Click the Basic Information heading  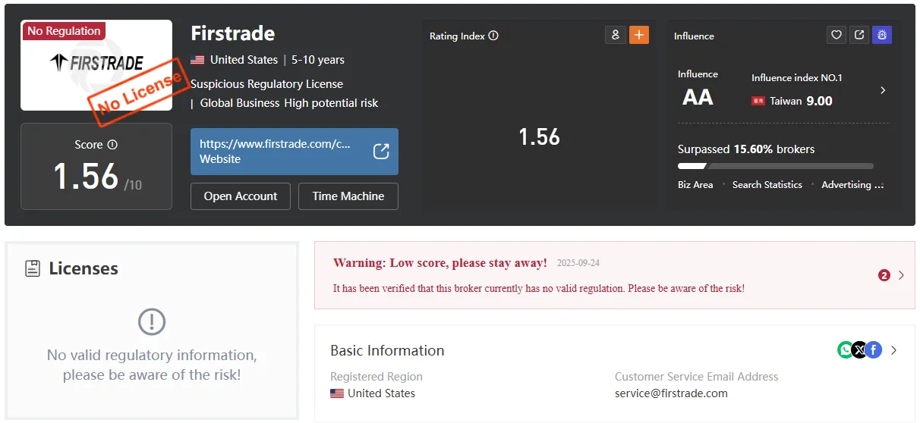pyautogui.click(x=387, y=350)
